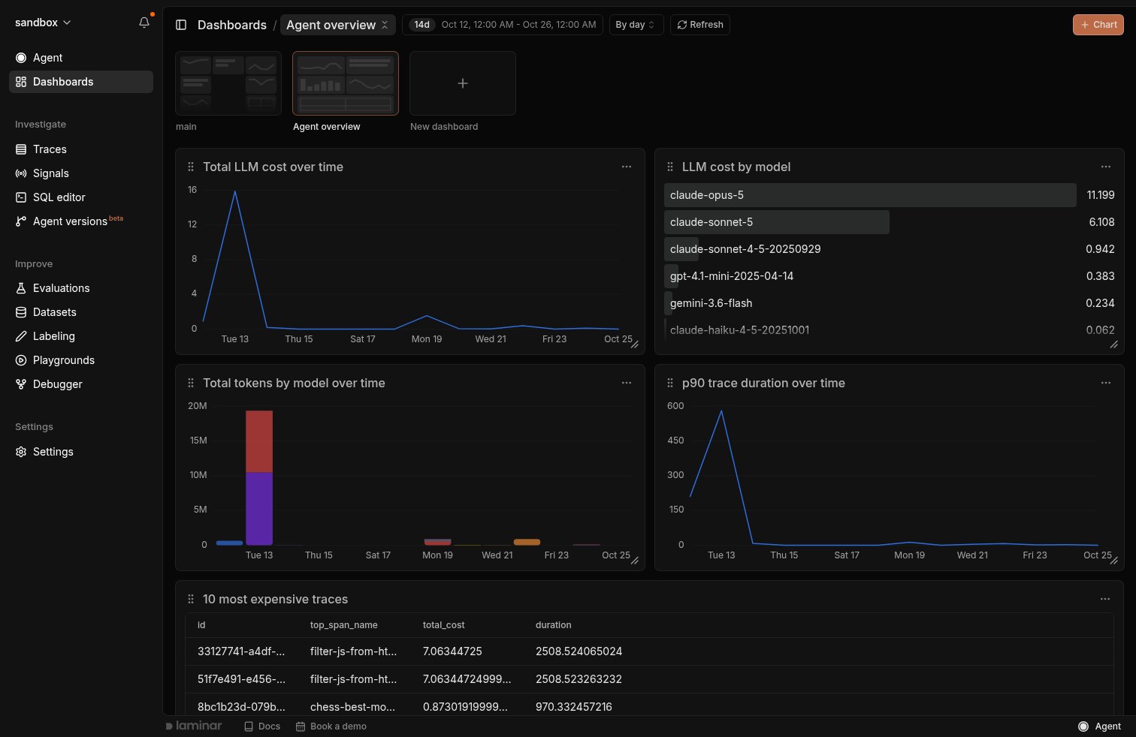Open trace row 33127741-a4df
Screen dimensions: 1136x737
pos(649,651)
